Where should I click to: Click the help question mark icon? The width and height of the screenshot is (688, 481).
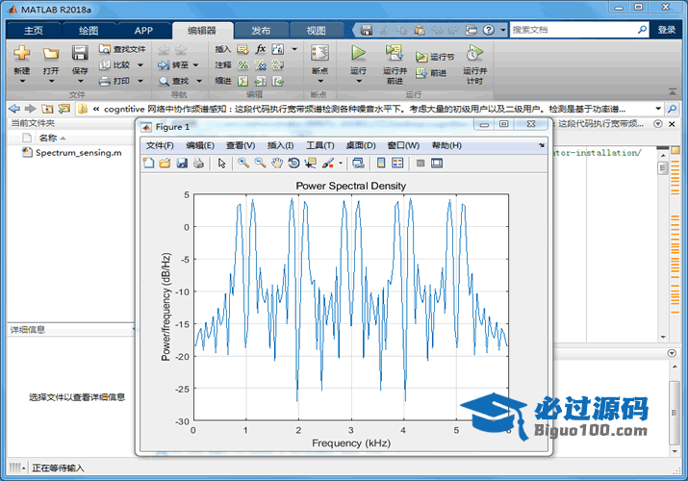[x=489, y=30]
